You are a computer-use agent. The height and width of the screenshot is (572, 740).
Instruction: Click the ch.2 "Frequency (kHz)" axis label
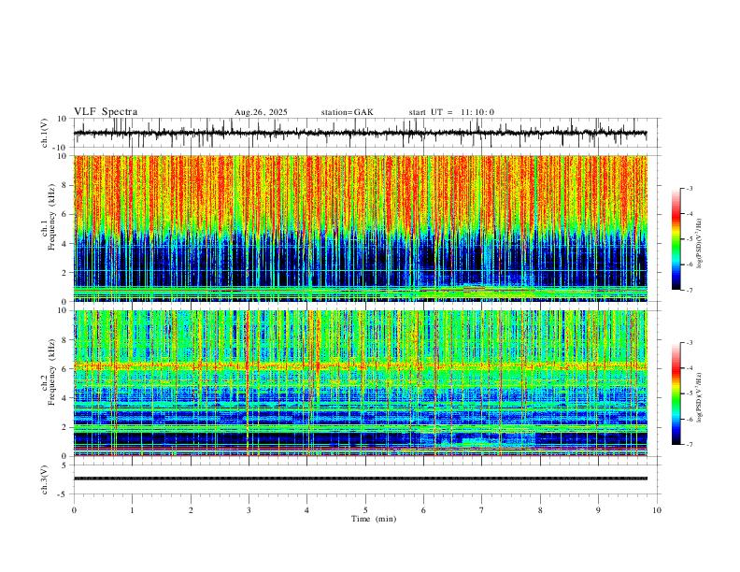[52, 372]
